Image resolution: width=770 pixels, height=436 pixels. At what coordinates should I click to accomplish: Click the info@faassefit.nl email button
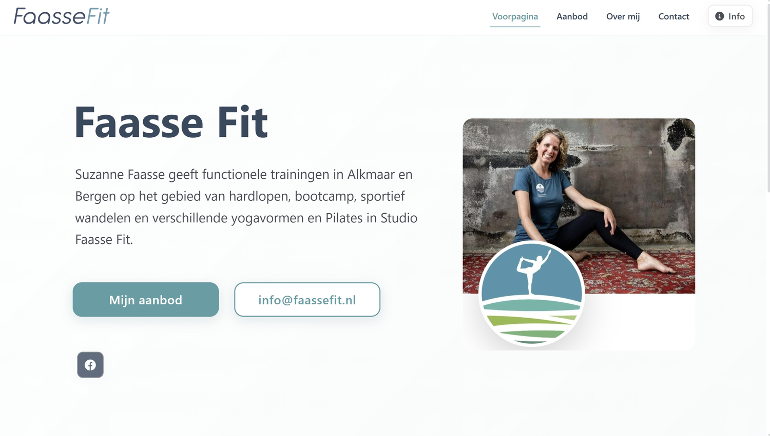pyautogui.click(x=307, y=300)
